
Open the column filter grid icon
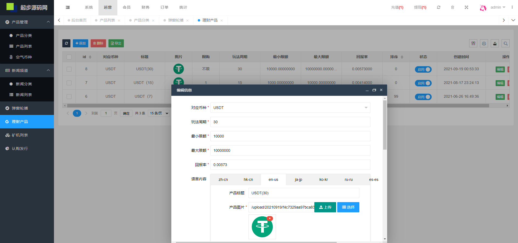(473, 43)
